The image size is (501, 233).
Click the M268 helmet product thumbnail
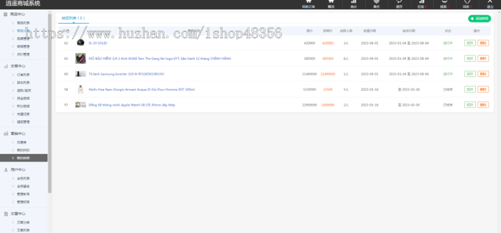[x=81, y=58]
